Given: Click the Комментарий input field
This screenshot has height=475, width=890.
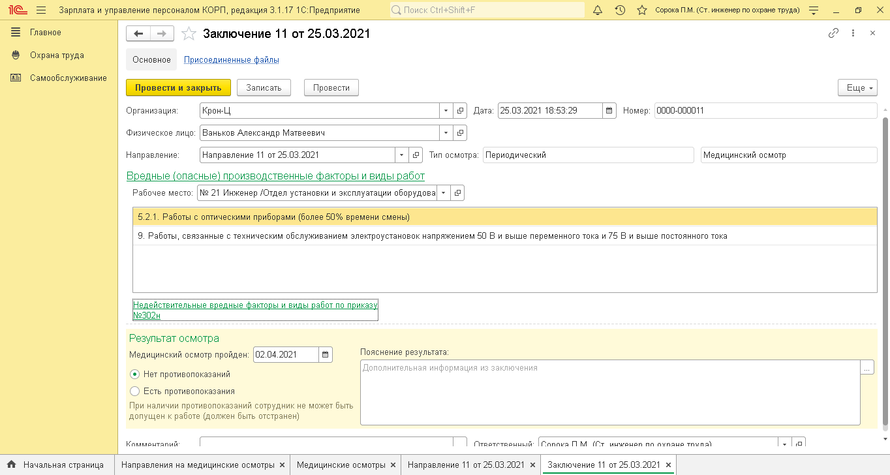Looking at the screenshot, I should coord(326,444).
